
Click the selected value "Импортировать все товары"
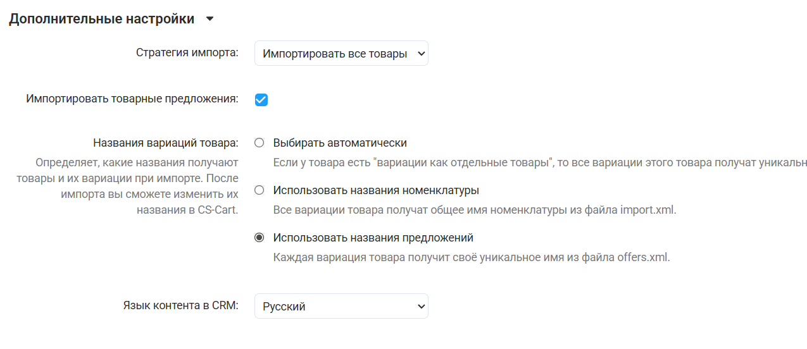click(x=334, y=54)
